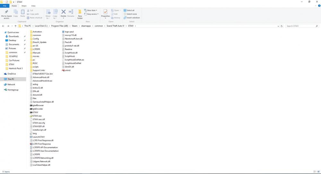The width and height of the screenshot is (321, 174).
Task: Open the Move to dropdown
Action: click(x=48, y=14)
